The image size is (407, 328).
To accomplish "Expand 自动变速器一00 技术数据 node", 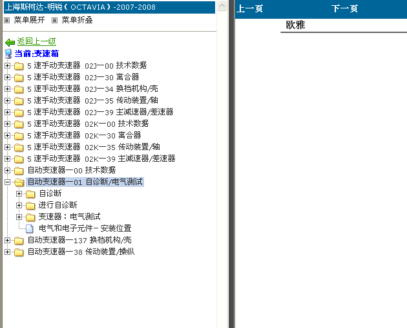I will click(x=8, y=170).
